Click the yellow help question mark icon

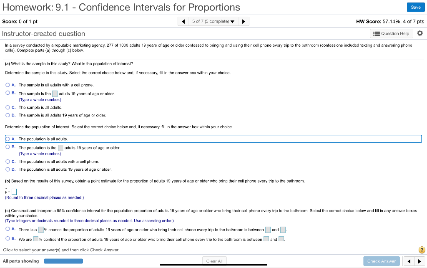click(422, 250)
